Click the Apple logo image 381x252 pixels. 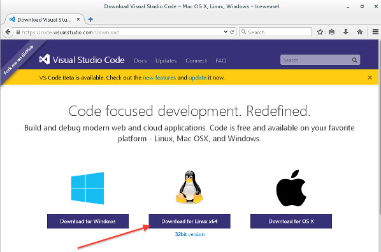coord(291,188)
